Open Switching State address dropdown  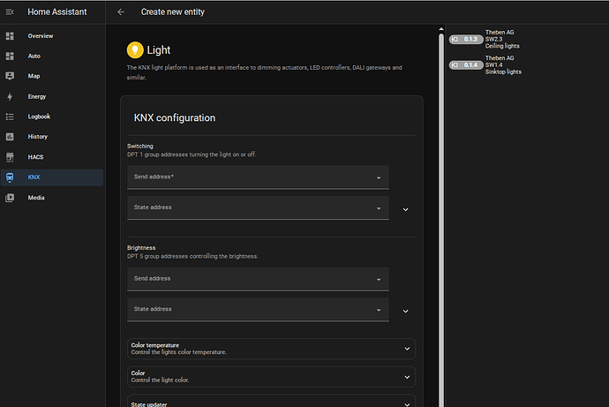[258, 207]
